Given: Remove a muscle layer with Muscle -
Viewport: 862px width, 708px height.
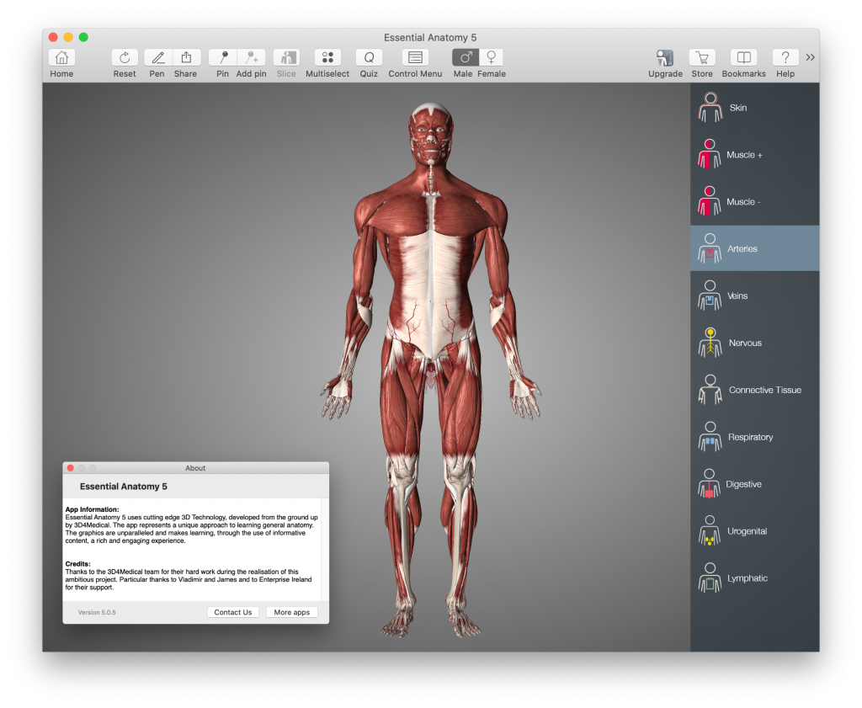Looking at the screenshot, I should (x=755, y=202).
